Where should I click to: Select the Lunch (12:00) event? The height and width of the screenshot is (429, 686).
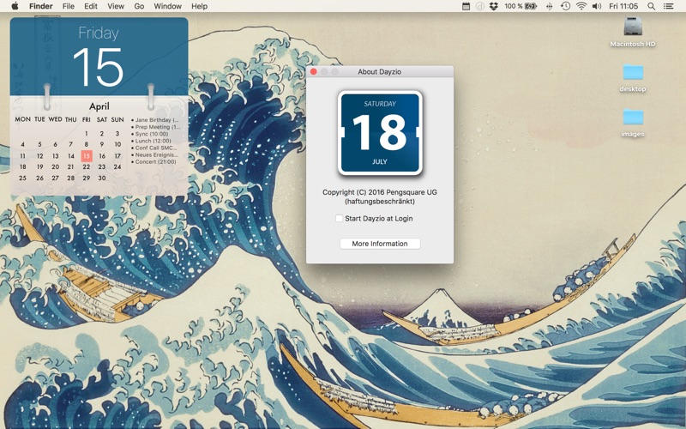pyautogui.click(x=153, y=141)
